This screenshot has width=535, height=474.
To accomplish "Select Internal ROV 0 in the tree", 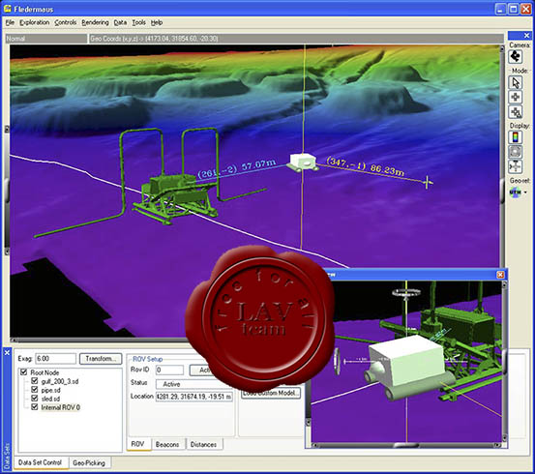I will [61, 407].
